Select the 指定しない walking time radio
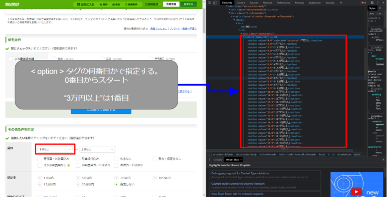 (x=116, y=184)
